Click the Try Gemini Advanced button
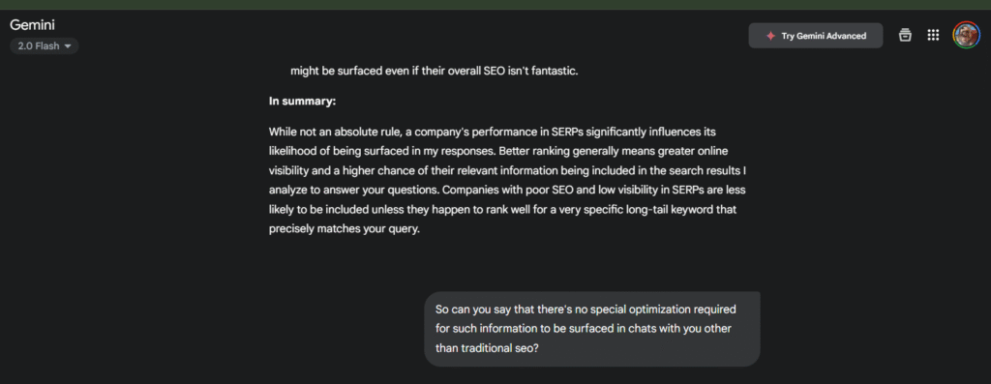This screenshot has height=384, width=991. coord(815,36)
